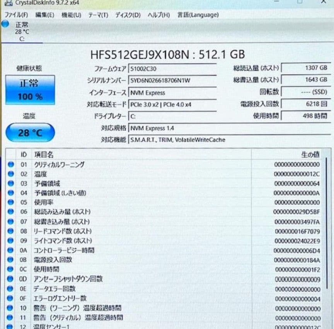The image size is (334, 329).
Task: Click the status icon for row 02 温度
Action: point(11,174)
